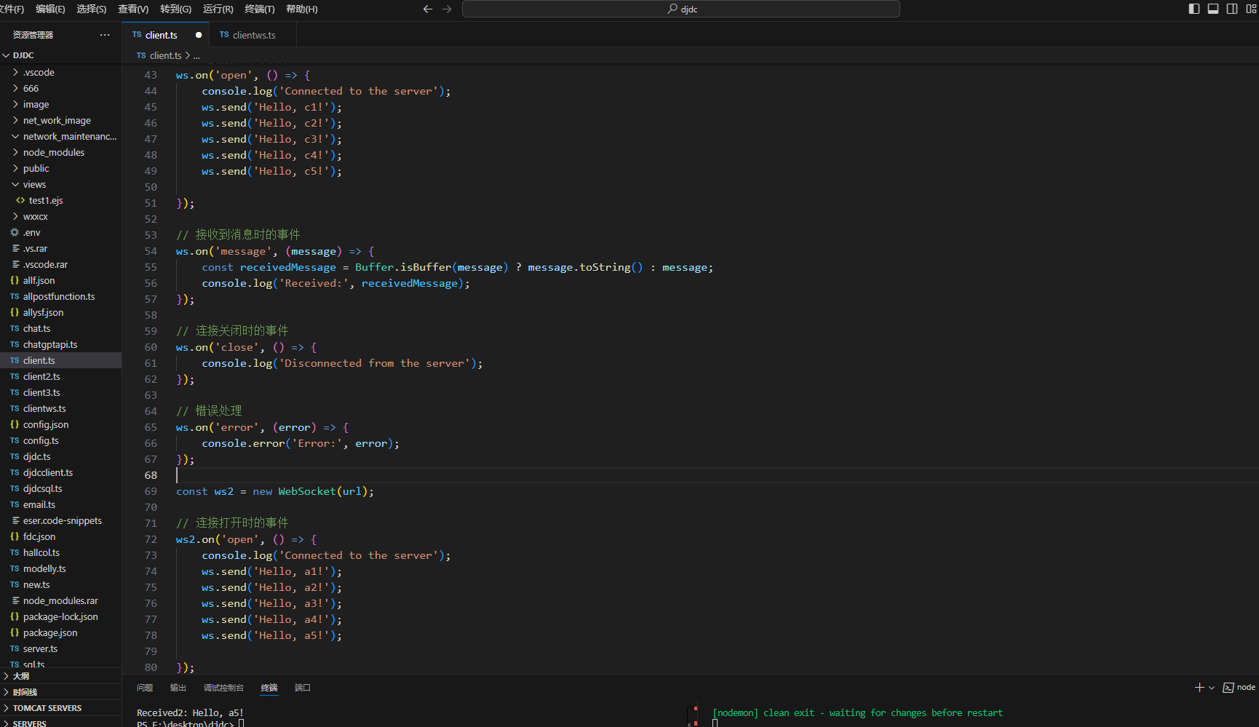Image resolution: width=1259 pixels, height=727 pixels.
Task: Create new terminal with plus icon
Action: pyautogui.click(x=1199, y=688)
